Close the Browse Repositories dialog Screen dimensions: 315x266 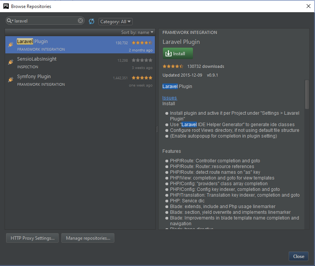pyautogui.click(x=299, y=256)
